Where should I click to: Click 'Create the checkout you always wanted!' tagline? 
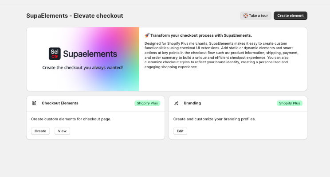[82, 68]
